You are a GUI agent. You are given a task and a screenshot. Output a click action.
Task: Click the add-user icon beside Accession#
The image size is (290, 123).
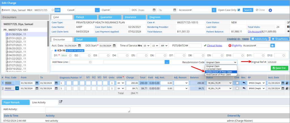coord(273,45)
